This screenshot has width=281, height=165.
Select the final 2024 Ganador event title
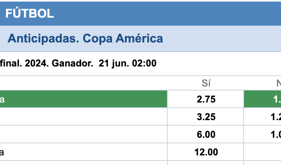coord(47,63)
